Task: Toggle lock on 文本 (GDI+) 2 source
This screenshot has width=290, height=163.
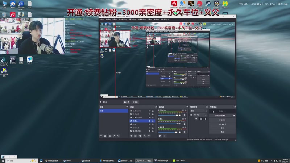Action: tap(153, 117)
